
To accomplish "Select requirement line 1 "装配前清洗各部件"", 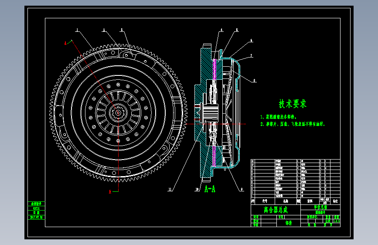I will (x=279, y=117).
